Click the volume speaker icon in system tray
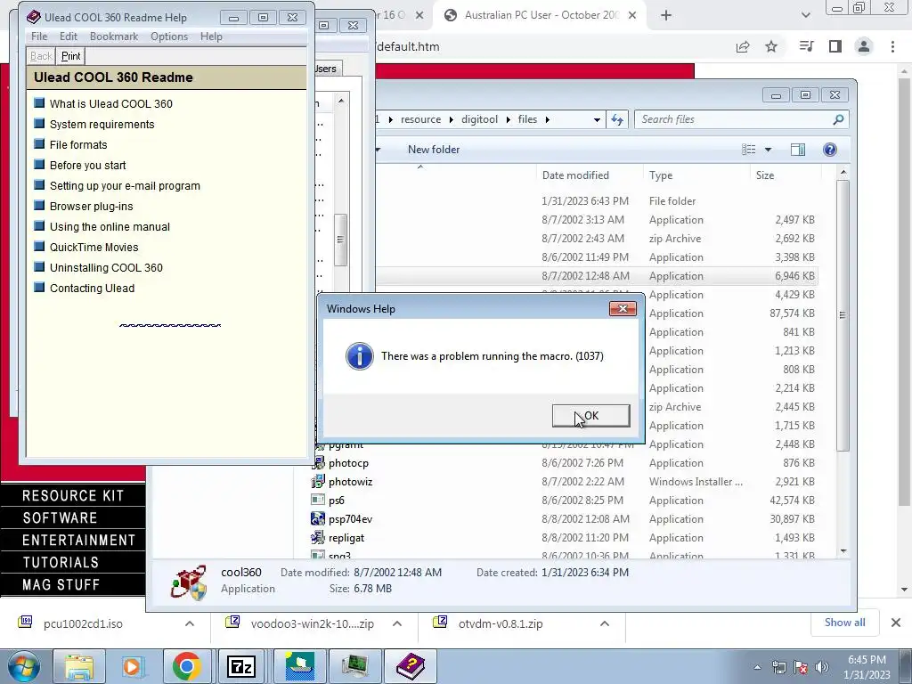Image resolution: width=912 pixels, height=684 pixels. [x=821, y=667]
